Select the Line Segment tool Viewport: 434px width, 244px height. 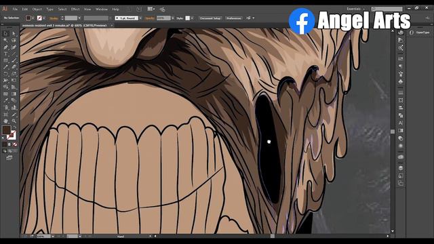14,54
